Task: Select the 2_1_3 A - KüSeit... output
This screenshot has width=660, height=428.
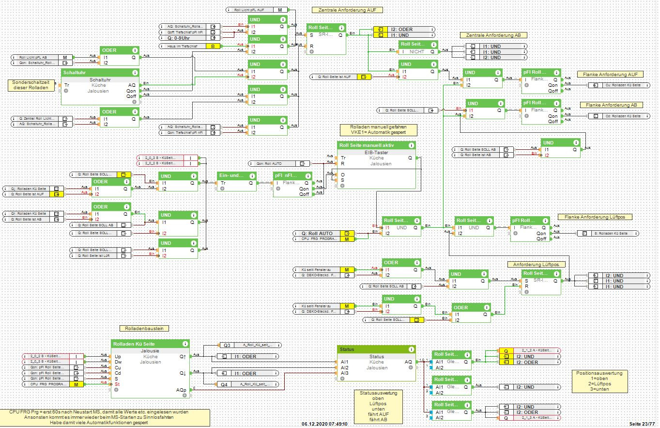Action: 529,418
